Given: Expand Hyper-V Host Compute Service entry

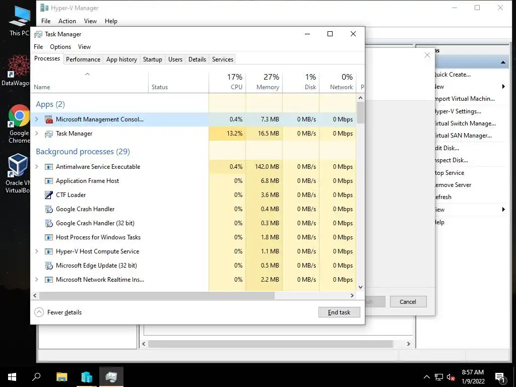Looking at the screenshot, I should pyautogui.click(x=37, y=251).
